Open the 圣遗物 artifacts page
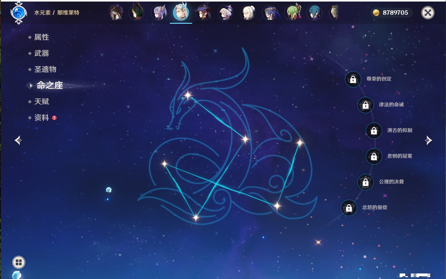The width and height of the screenshot is (446, 279). coord(45,69)
